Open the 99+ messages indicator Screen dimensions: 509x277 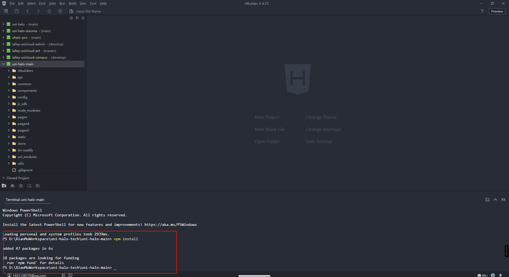click(482, 275)
